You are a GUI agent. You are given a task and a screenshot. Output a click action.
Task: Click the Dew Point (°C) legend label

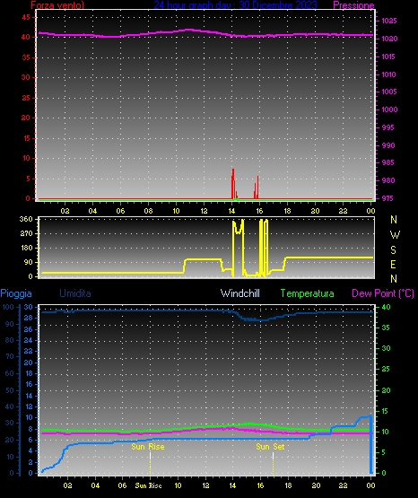[x=383, y=293]
